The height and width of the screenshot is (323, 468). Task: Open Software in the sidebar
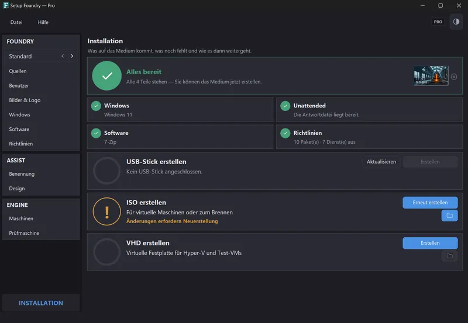pos(41,129)
